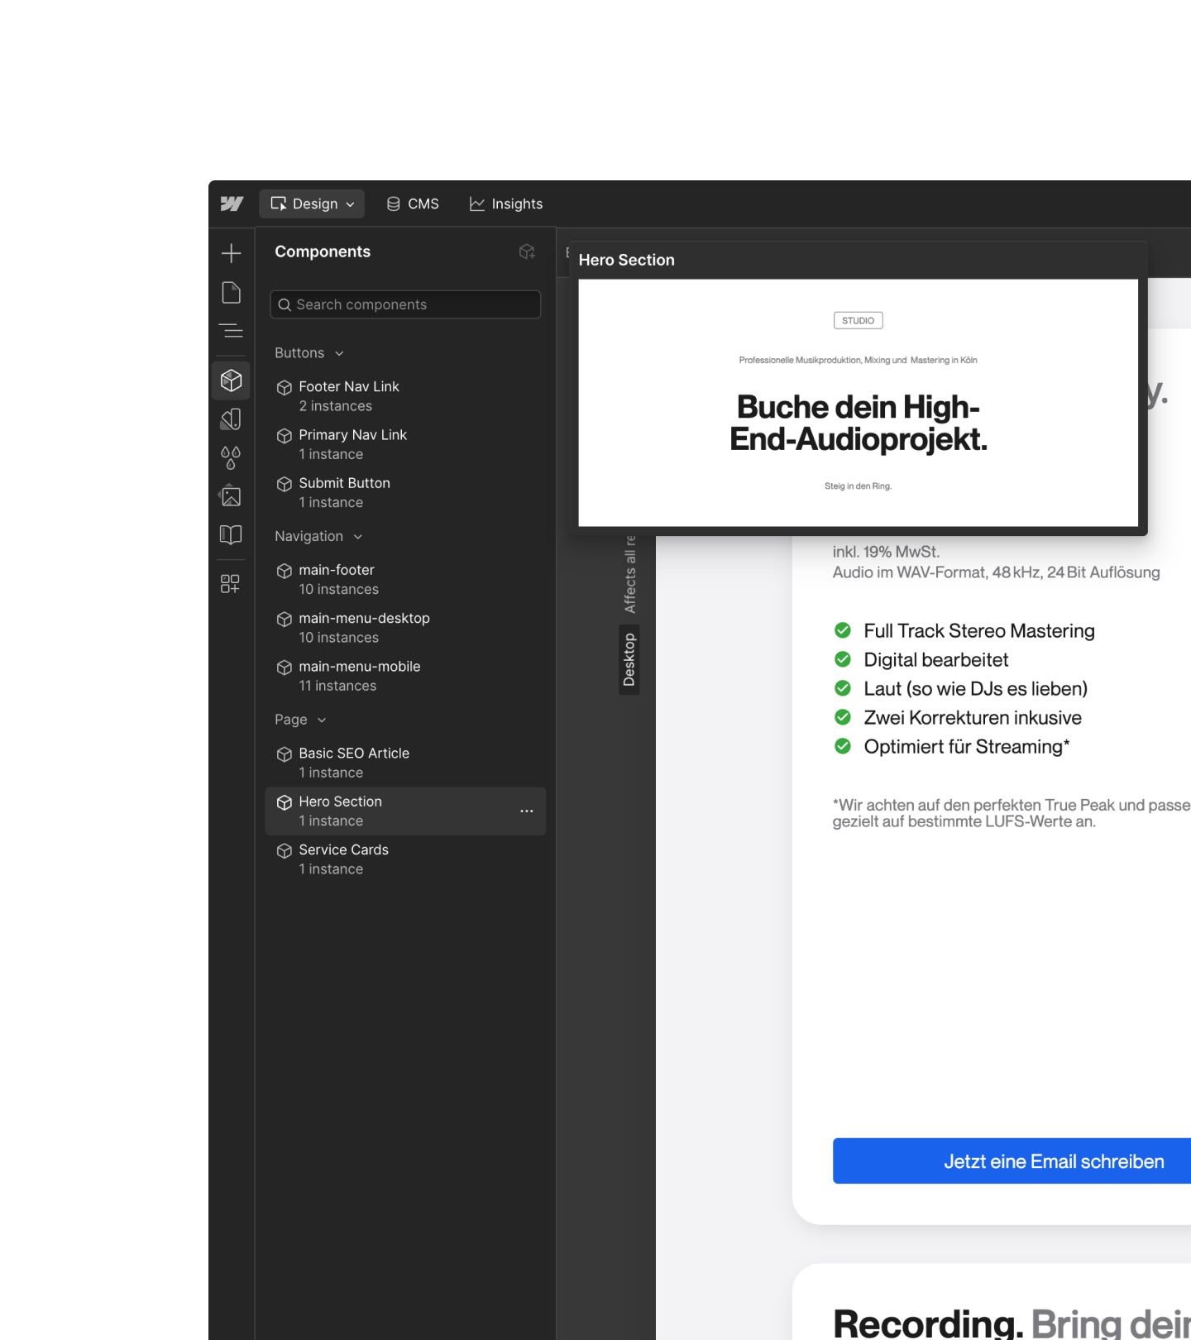Click the Webflow logo icon
The width and height of the screenshot is (1191, 1340).
232,203
